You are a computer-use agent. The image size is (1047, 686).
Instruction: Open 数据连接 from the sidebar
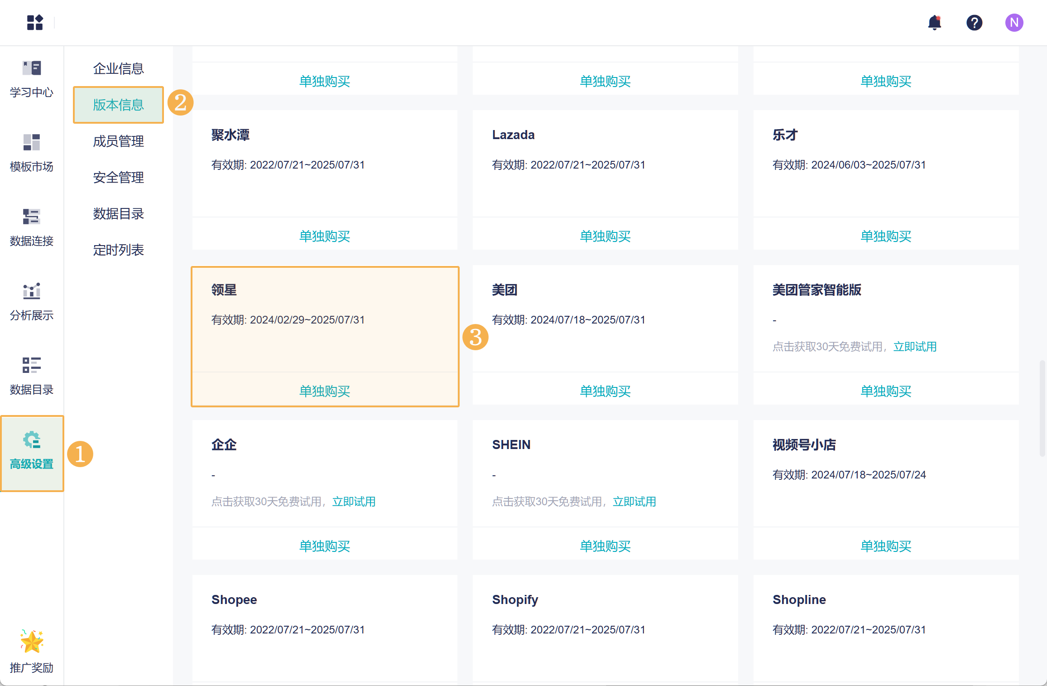(x=32, y=227)
